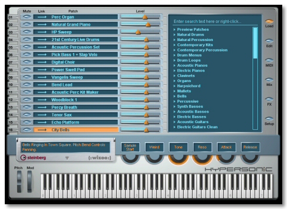Mute channel 16 City Bells

(x=27, y=130)
